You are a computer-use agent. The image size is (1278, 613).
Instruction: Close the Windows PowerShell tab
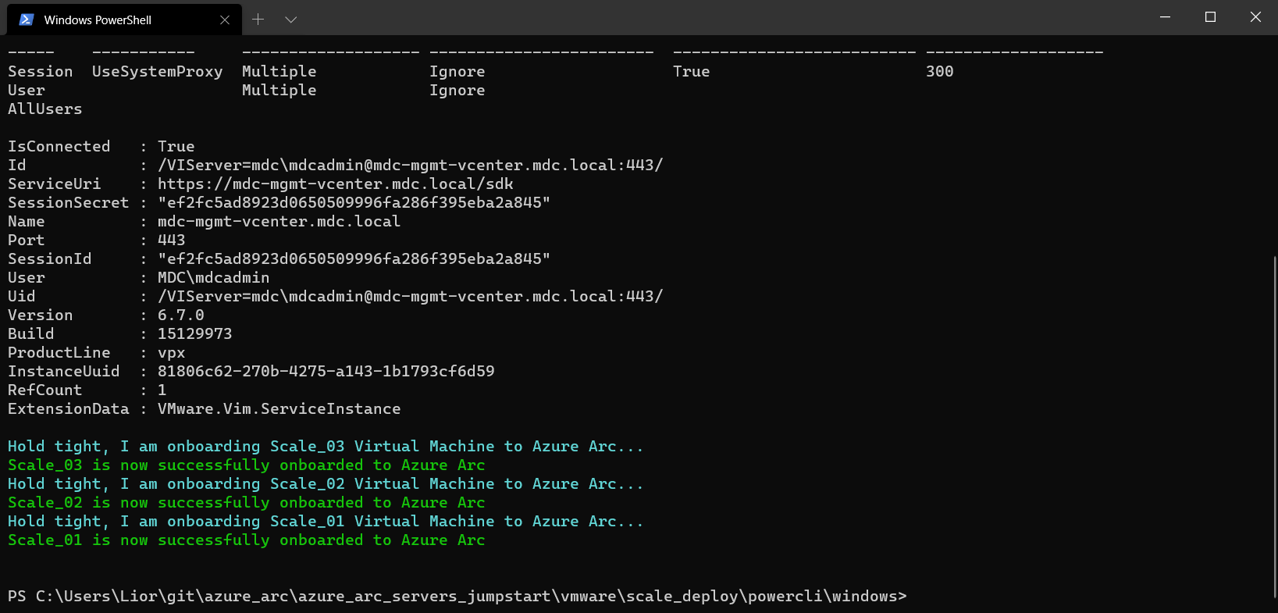[x=225, y=20]
